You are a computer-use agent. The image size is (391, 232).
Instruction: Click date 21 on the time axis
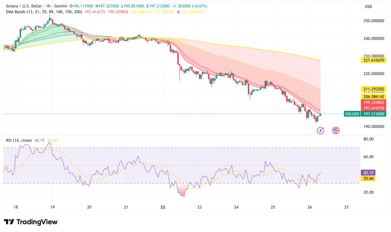pos(126,207)
